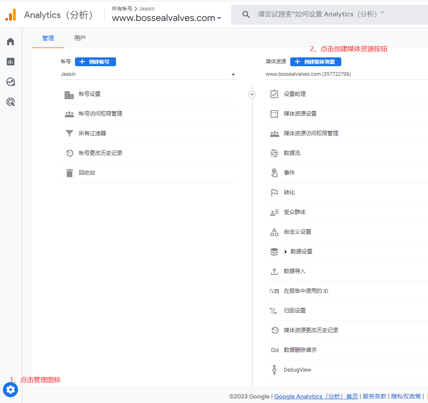Open the 服务条款 link
This screenshot has height=403, width=428.
click(374, 396)
